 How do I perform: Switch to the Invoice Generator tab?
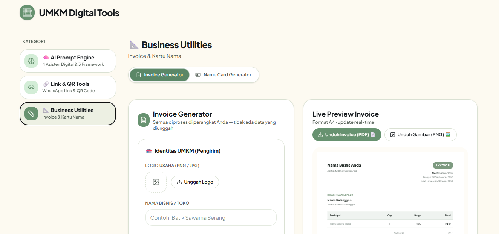160,75
